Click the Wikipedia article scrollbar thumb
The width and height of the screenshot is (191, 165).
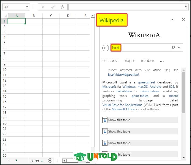point(183,93)
